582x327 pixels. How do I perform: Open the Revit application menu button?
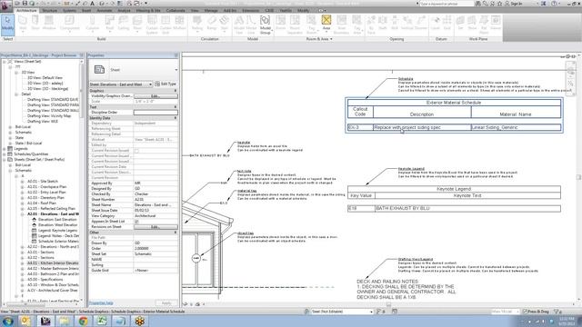pyautogui.click(x=5, y=6)
